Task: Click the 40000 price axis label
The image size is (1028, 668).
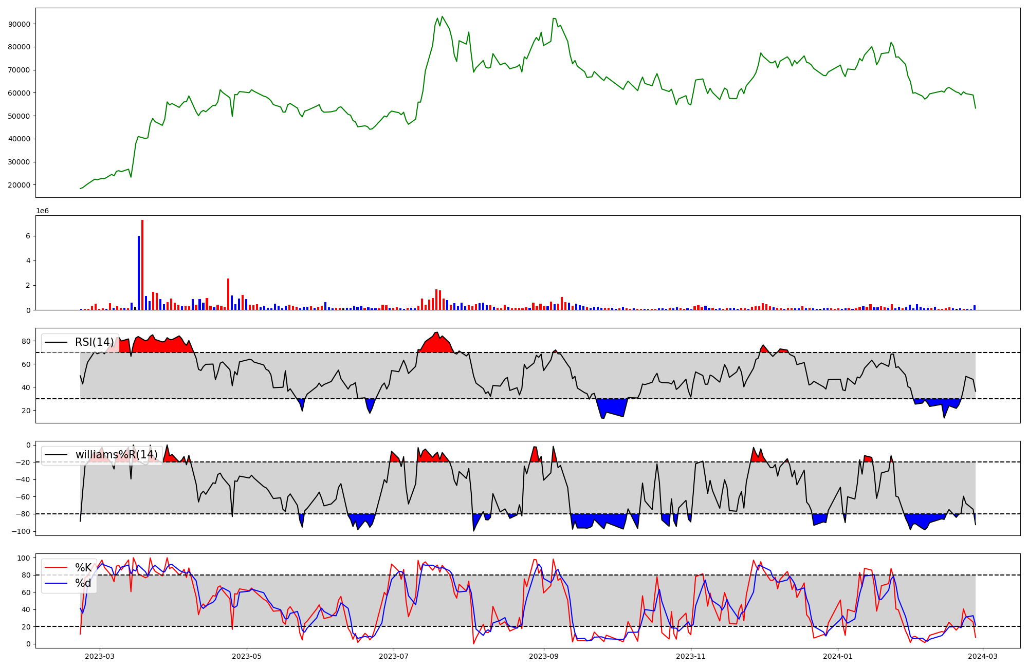Action: pyautogui.click(x=20, y=139)
